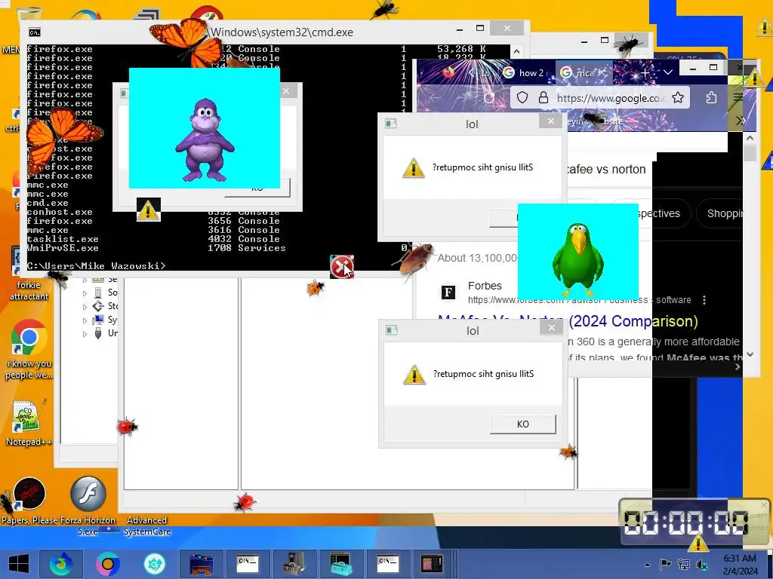Click the cmd prompt line C:\Users\Mike Wazowski>
Viewport: 773px width, 579px height.
click(97, 266)
